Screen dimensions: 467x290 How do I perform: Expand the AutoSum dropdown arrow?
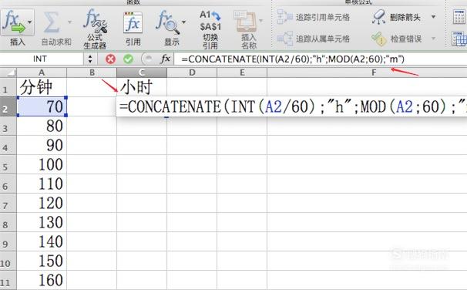(69, 22)
